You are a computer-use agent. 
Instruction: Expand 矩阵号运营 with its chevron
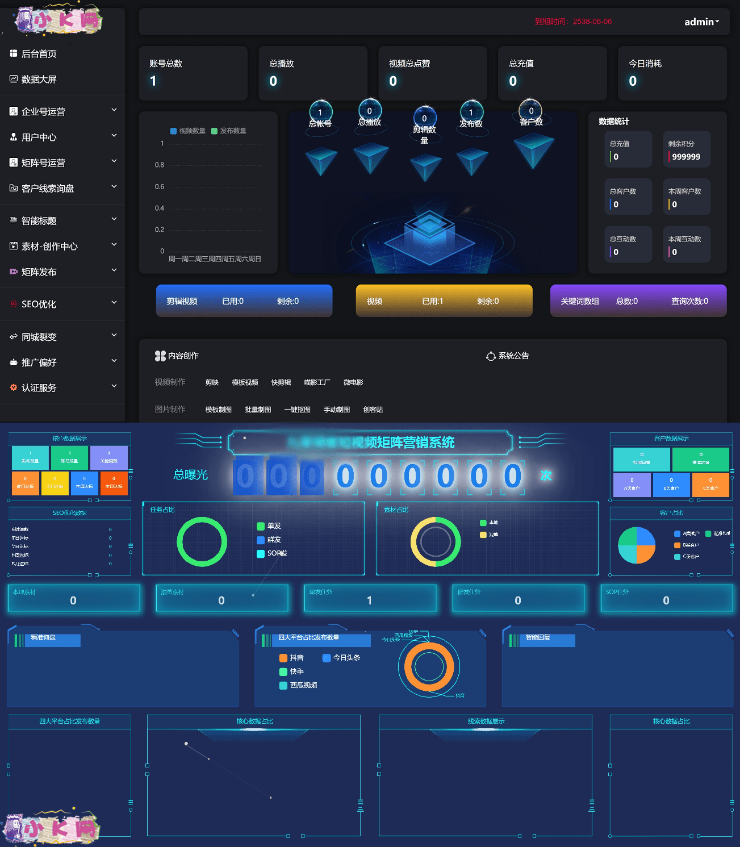click(x=114, y=161)
